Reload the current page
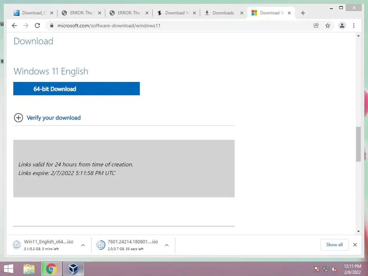Viewport: 368px width, 276px height. pyautogui.click(x=37, y=26)
